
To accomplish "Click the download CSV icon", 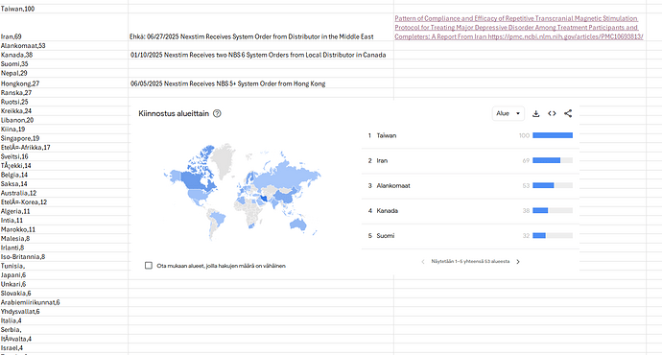I will coord(535,113).
